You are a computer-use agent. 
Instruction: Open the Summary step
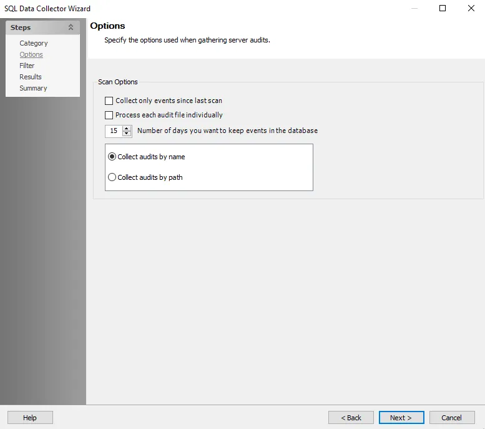pos(33,88)
